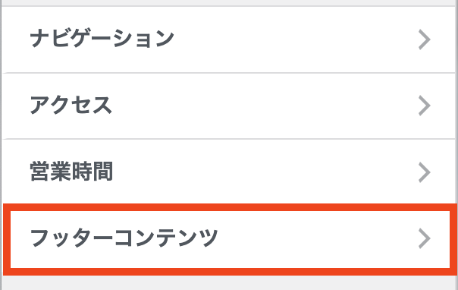
Task: Expand business hours section via its right arrow
Action: coord(424,172)
